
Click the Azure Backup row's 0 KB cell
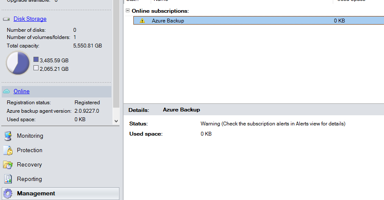339,21
